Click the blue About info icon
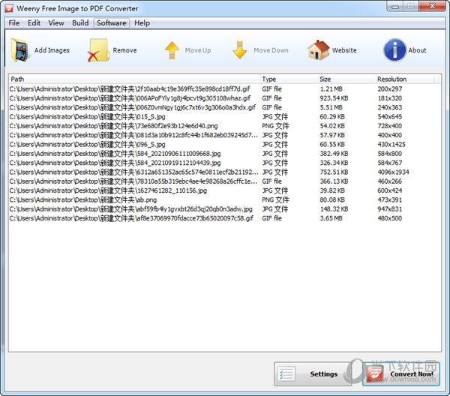The width and height of the screenshot is (450, 396). [x=395, y=50]
